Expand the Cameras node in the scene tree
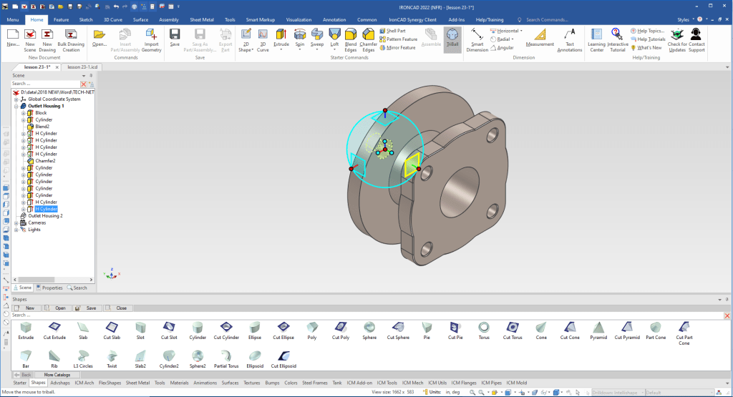This screenshot has width=733, height=397. 16,222
